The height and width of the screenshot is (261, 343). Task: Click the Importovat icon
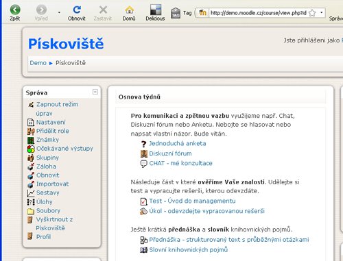(31, 184)
